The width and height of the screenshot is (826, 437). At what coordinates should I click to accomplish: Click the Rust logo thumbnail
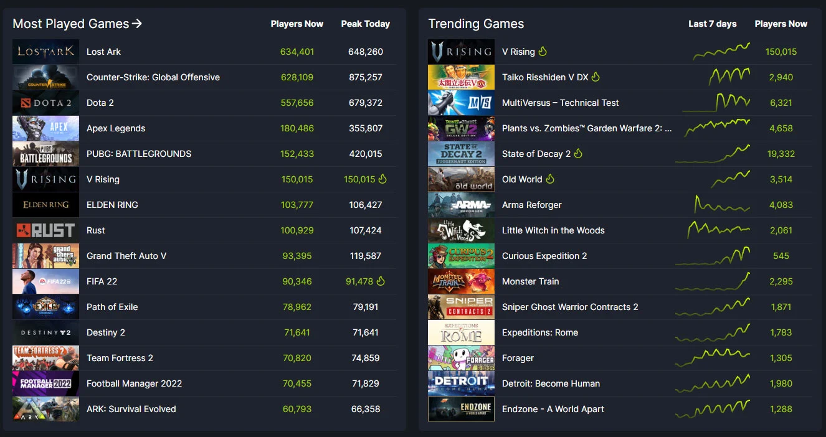pyautogui.click(x=45, y=230)
